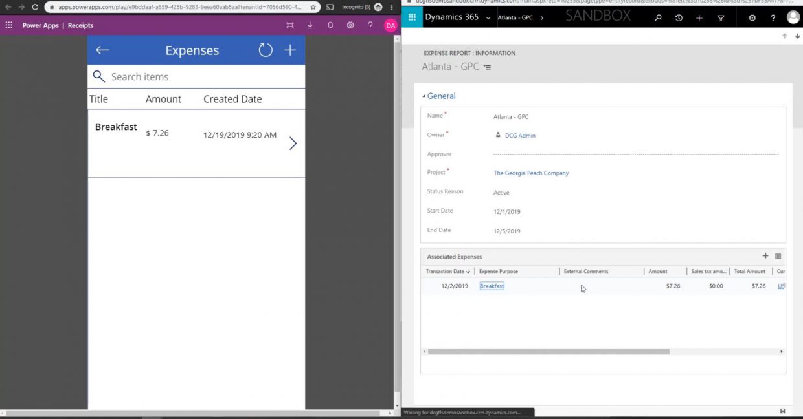803x419 pixels.
Task: Open the Chrome three-dot menu
Action: click(392, 7)
